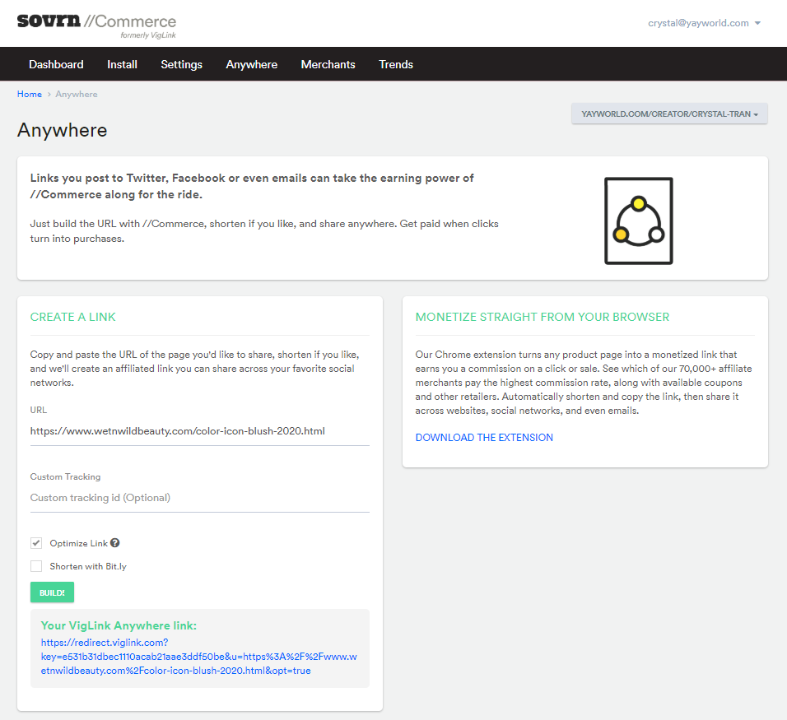This screenshot has width=787, height=720.
Task: Click the 'Your VigLink Anywhere link:' heading
Action: point(119,625)
